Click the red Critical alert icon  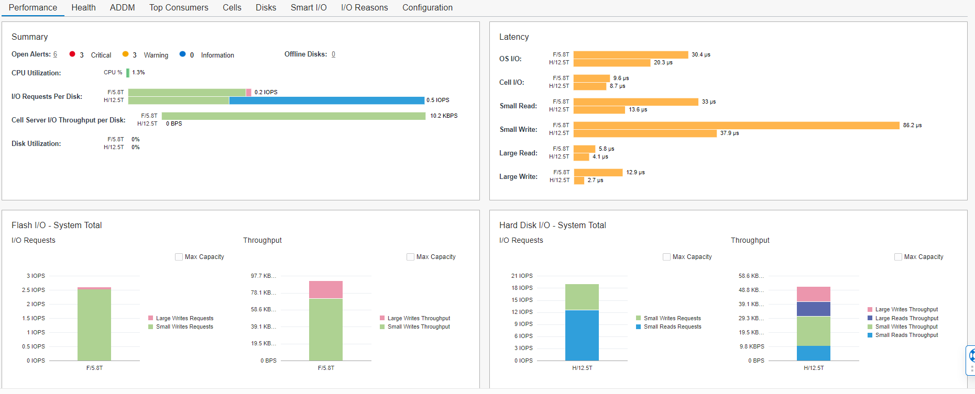(72, 54)
